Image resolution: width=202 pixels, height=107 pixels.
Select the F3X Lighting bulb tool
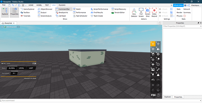coord(153,75)
